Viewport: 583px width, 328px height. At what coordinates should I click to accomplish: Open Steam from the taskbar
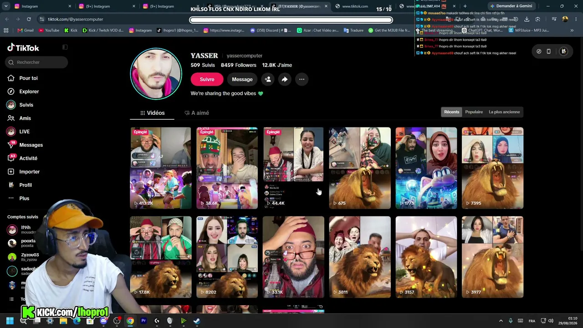click(197, 321)
